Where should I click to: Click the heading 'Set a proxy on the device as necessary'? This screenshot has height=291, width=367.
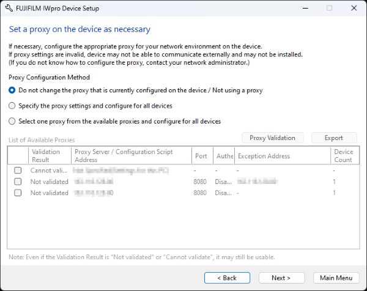[80, 29]
